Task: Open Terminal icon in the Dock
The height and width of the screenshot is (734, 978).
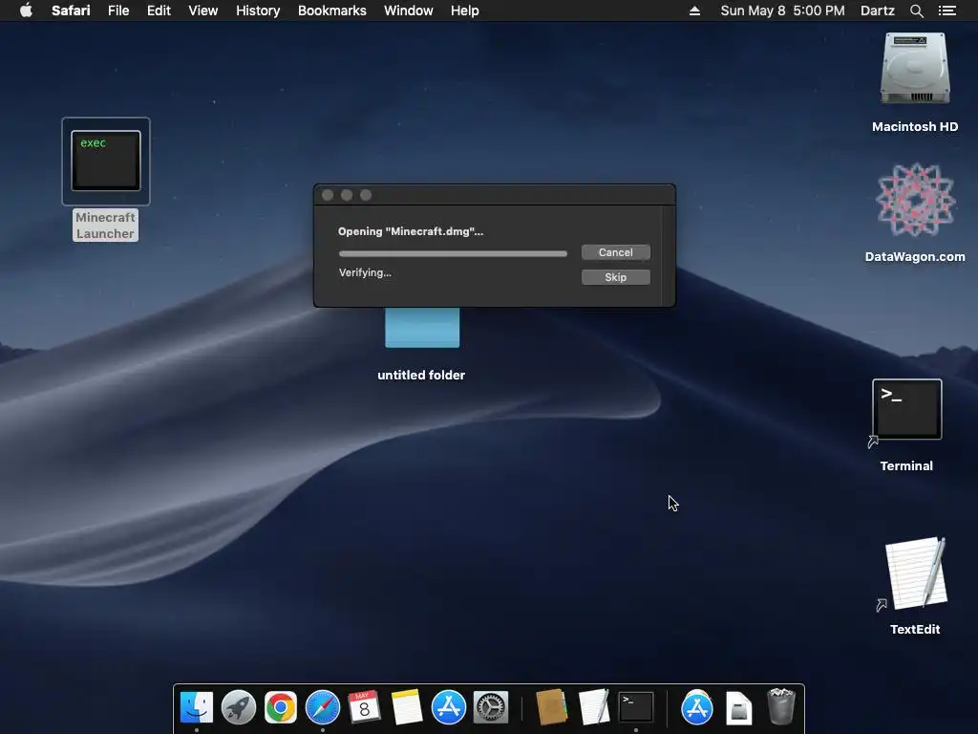Action: click(x=635, y=708)
